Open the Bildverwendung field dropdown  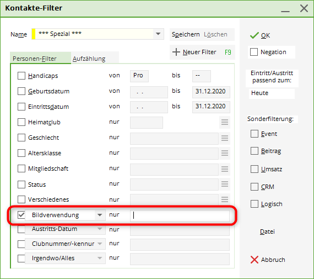pyautogui.click(x=100, y=215)
